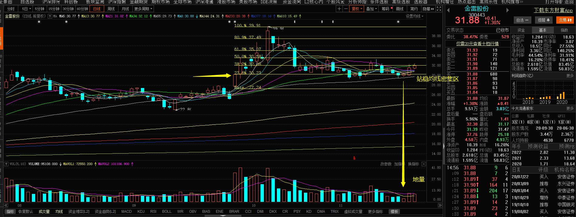Select the 指标 bottom tab
576x217 pixels.
click(10, 212)
